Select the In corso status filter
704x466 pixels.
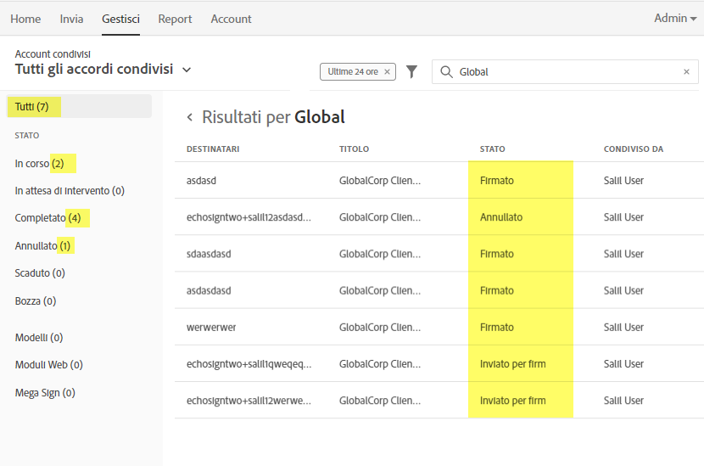point(39,163)
